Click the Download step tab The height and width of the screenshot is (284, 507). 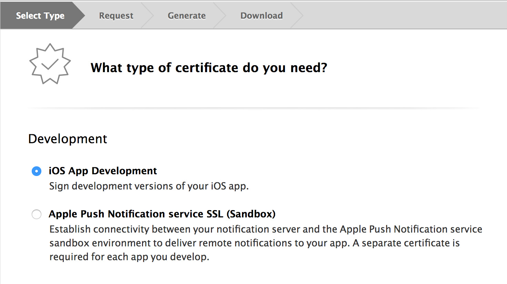(262, 16)
